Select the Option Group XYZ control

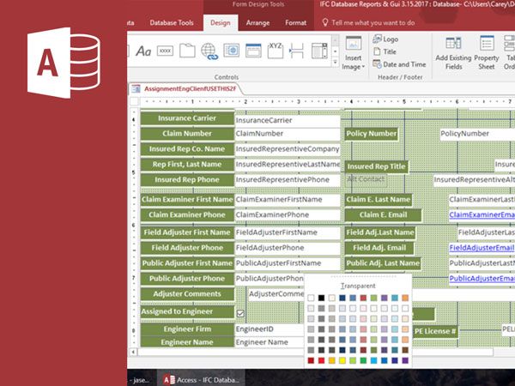click(x=275, y=49)
